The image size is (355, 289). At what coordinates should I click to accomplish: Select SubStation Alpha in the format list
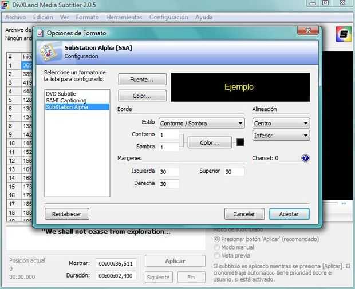pos(77,107)
